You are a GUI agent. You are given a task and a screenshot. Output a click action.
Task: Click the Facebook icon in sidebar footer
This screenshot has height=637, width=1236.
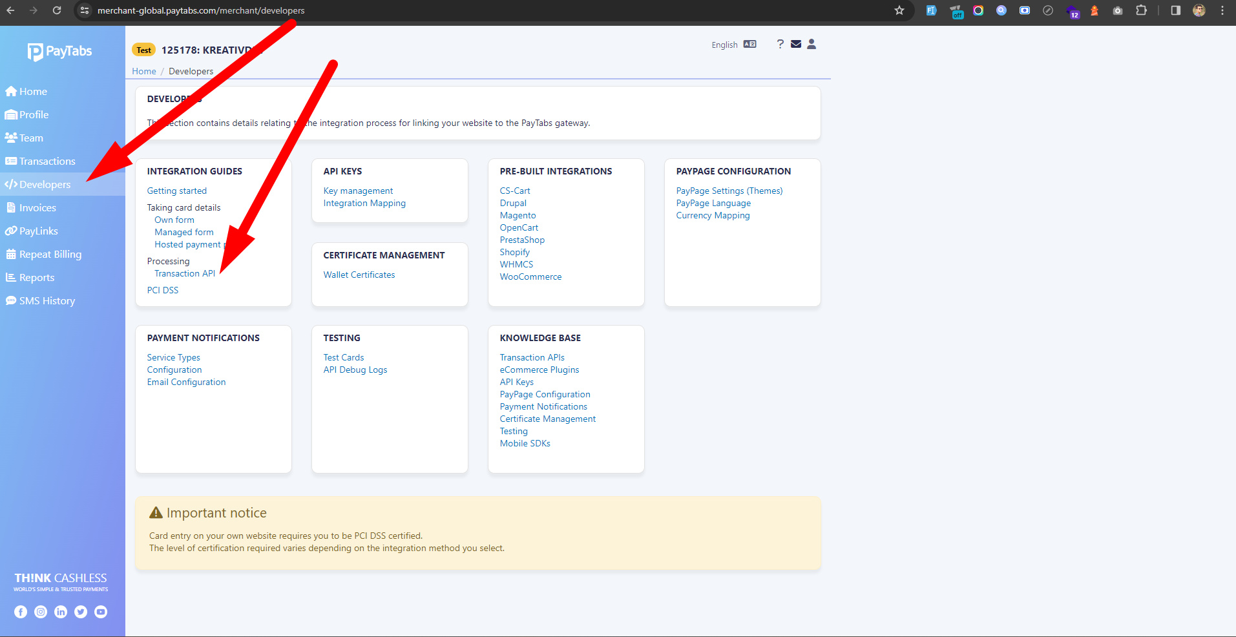coord(21,612)
